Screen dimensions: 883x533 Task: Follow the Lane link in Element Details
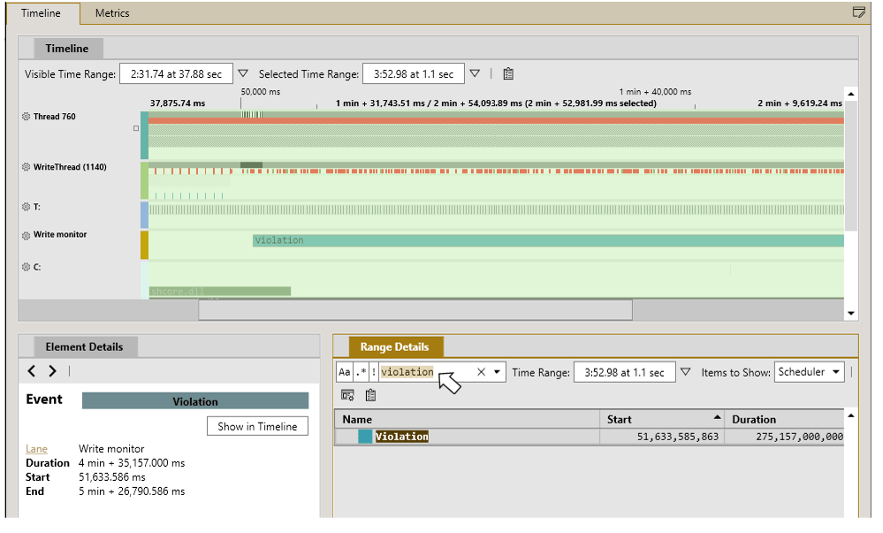click(x=36, y=449)
